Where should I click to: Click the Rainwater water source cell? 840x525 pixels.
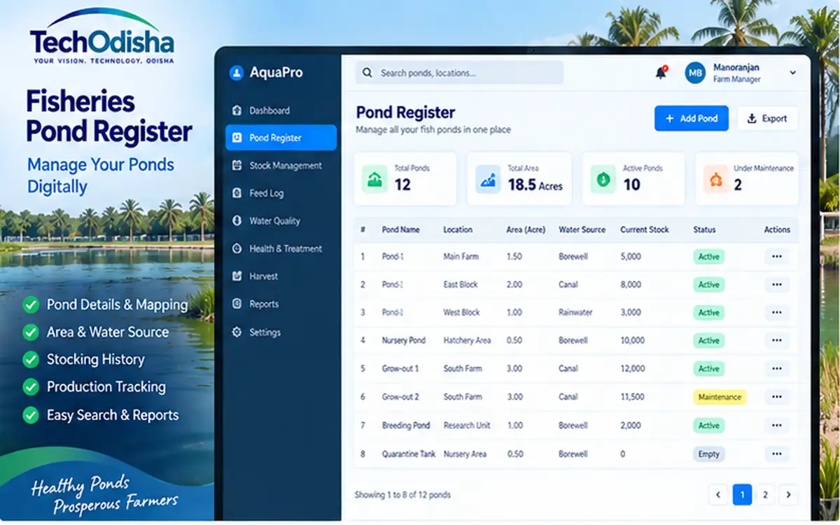click(576, 313)
